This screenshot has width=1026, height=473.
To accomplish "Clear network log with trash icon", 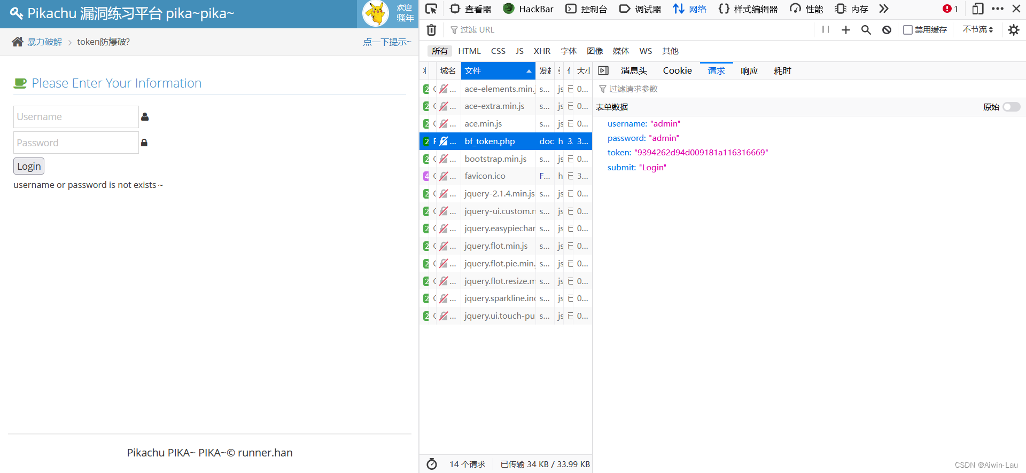I will click(432, 30).
